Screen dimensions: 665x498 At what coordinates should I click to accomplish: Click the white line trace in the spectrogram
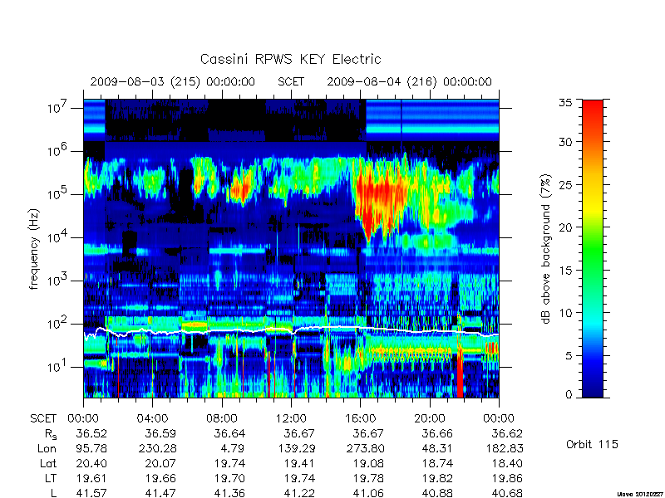(291, 330)
